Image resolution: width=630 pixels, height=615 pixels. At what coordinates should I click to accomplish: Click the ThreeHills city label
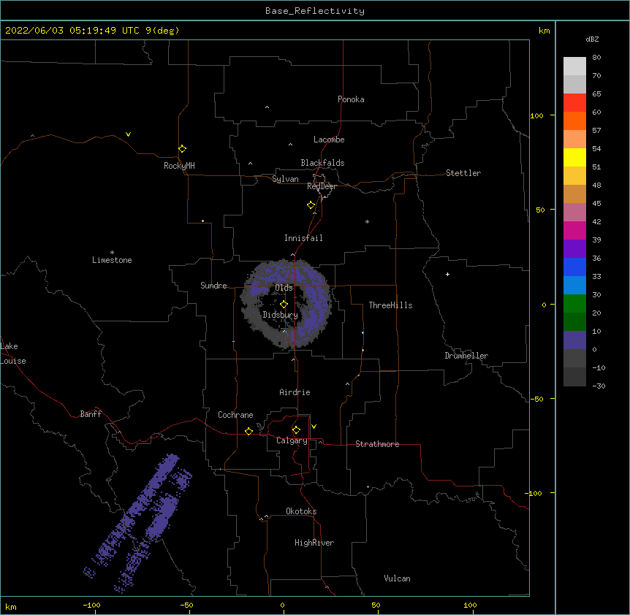point(390,305)
